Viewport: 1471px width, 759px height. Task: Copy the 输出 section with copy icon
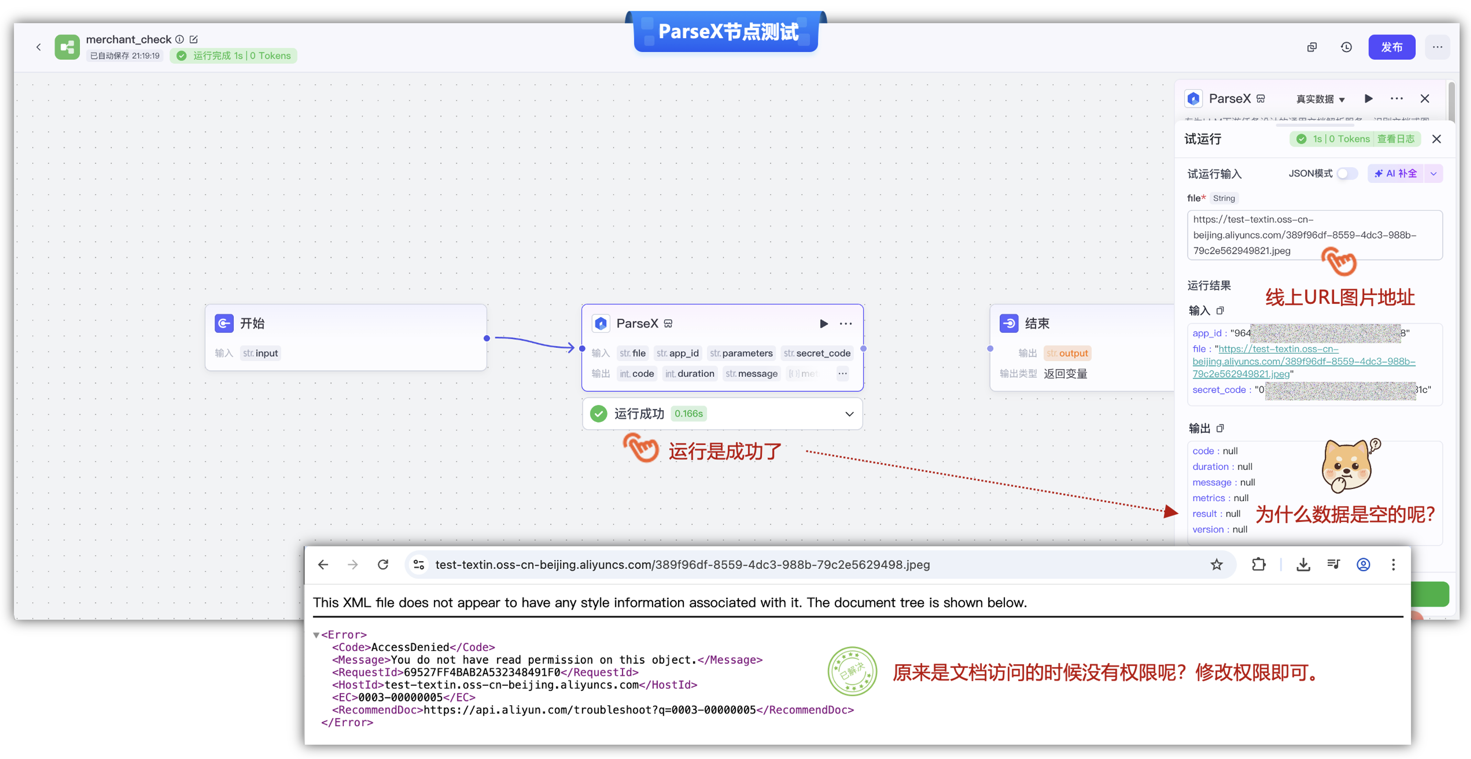pos(1220,428)
